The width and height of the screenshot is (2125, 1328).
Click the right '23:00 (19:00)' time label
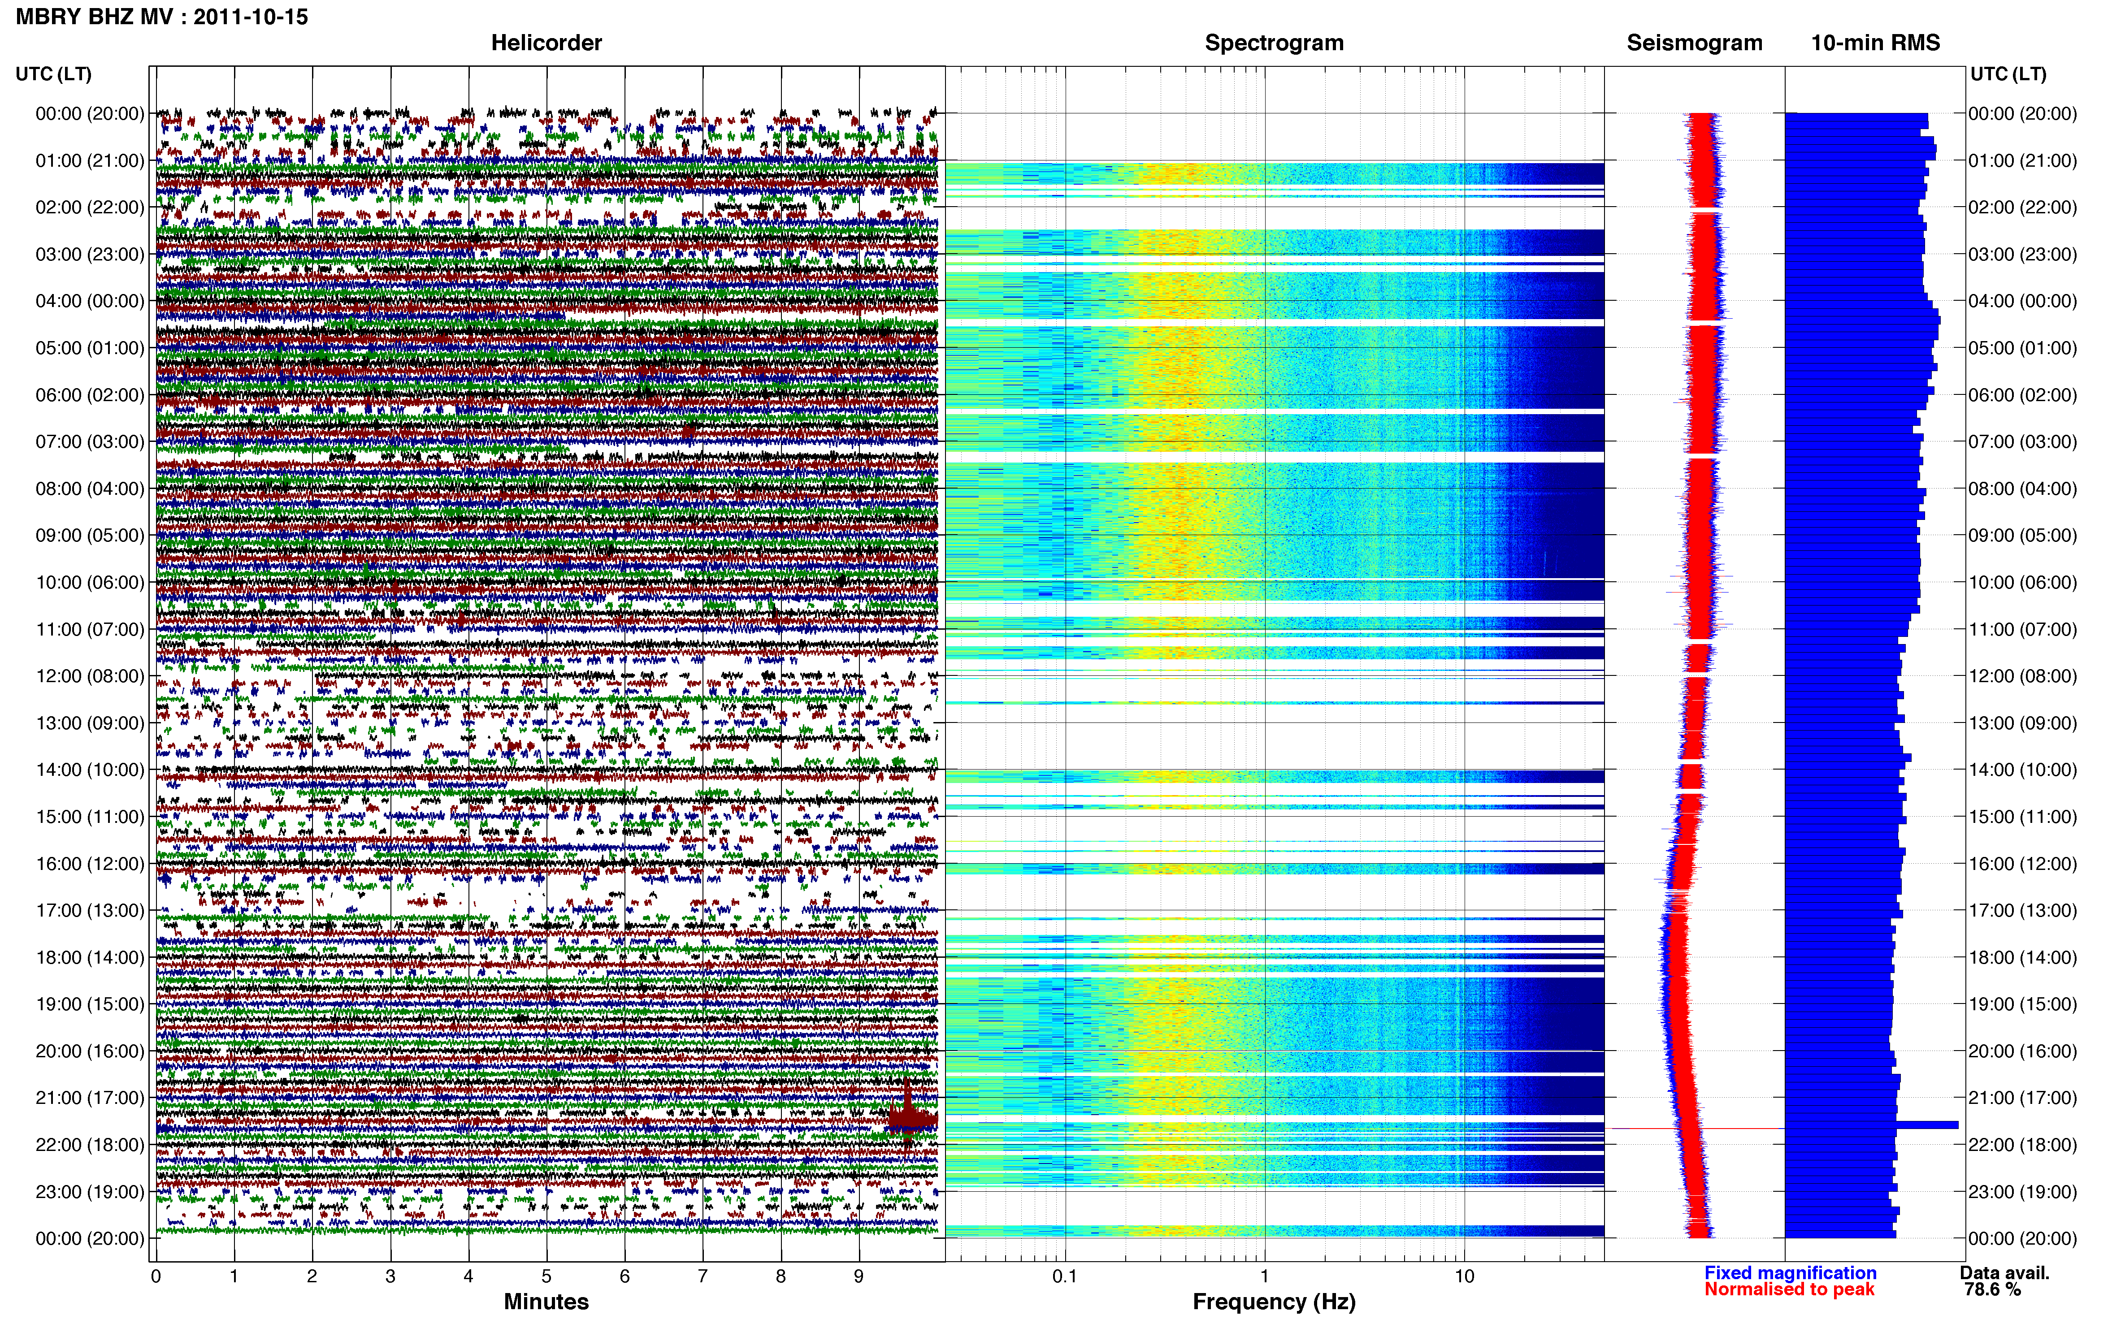point(2022,1192)
